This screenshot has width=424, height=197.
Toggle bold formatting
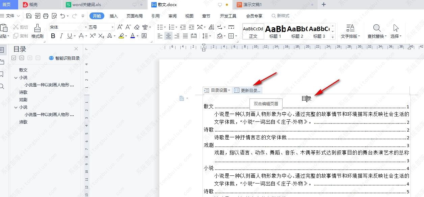[53, 36]
